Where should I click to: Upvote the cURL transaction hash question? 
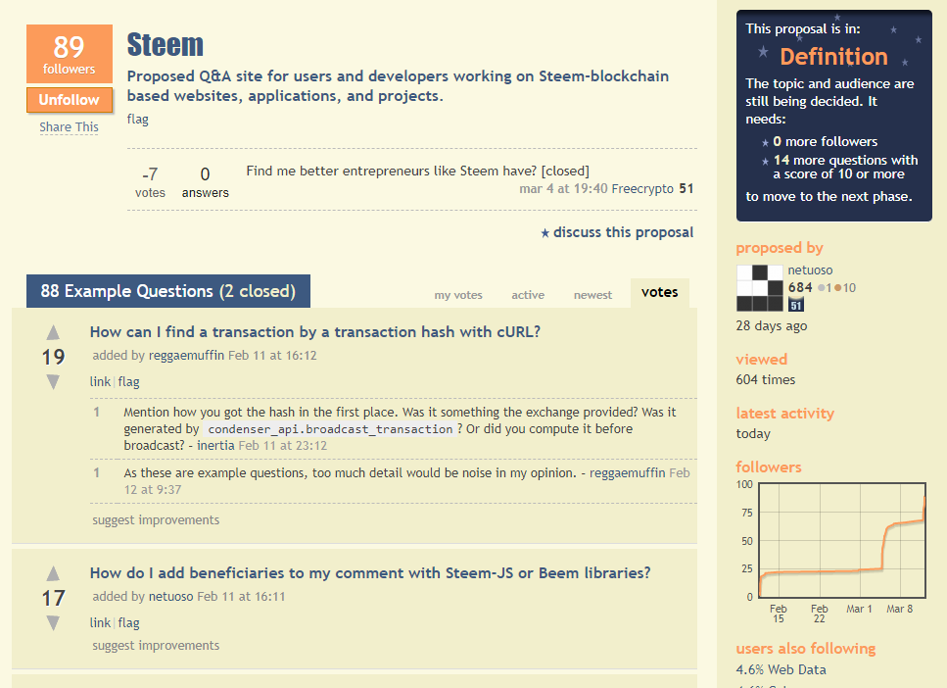53,332
